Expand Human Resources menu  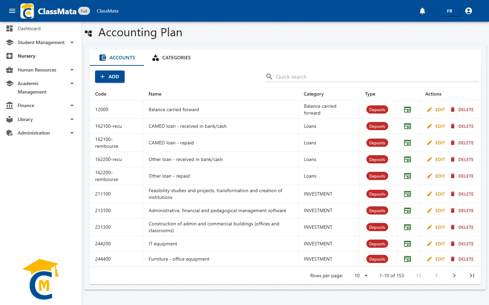(x=41, y=70)
